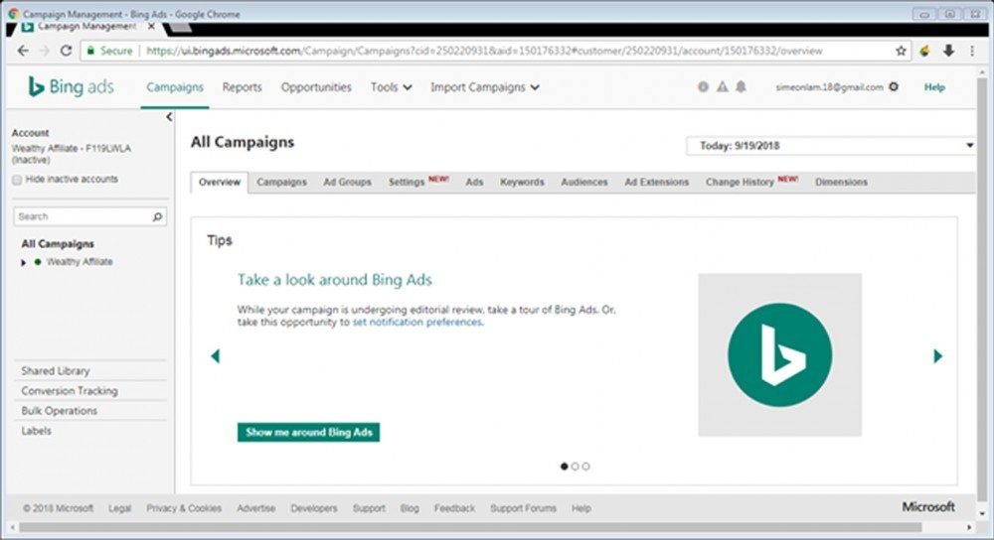Bookmark page with star icon
The height and width of the screenshot is (540, 994).
coord(901,51)
